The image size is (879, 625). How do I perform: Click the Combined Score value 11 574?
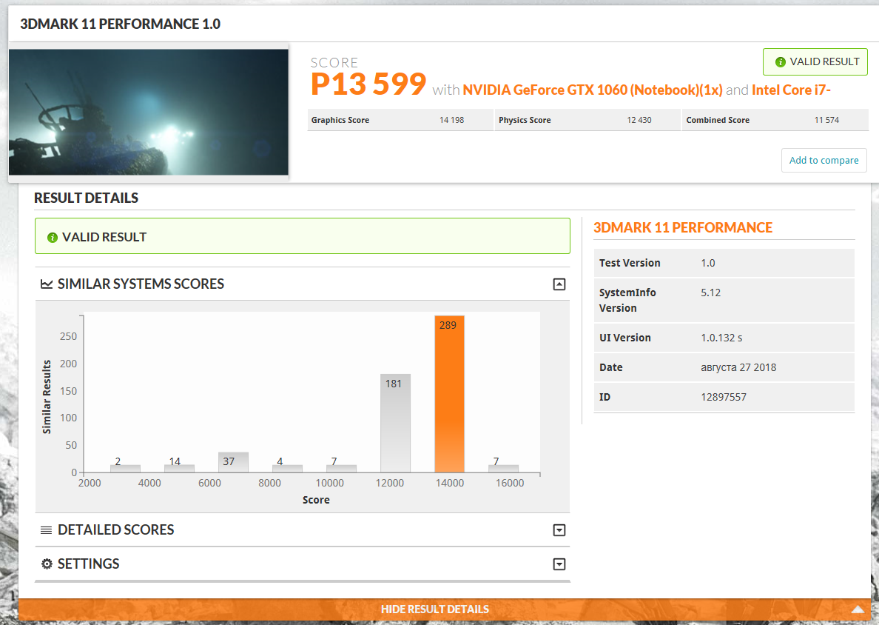coord(826,120)
